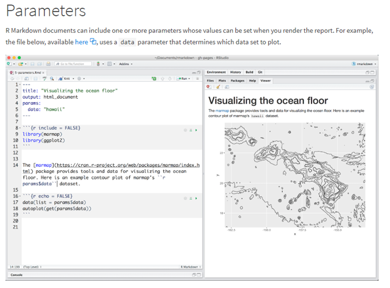Image resolution: width=390 pixels, height=288 pixels.
Task: Collapse the code chunk fold at line 8
Action: (20, 128)
